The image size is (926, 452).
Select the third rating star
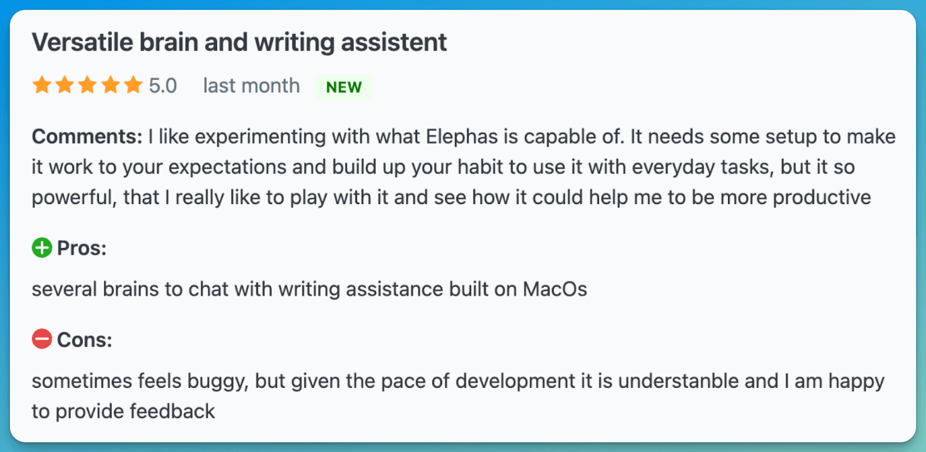87,85
